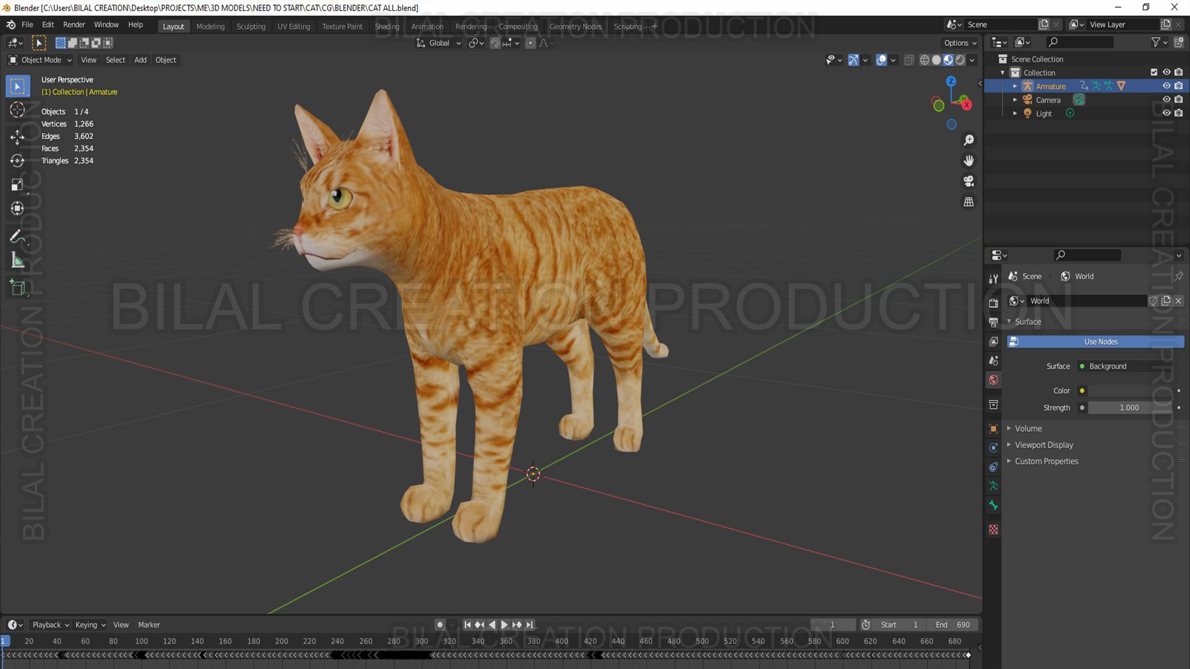Screen dimensions: 1190x669
Task: Select the Add Cube tool
Action: pos(17,287)
